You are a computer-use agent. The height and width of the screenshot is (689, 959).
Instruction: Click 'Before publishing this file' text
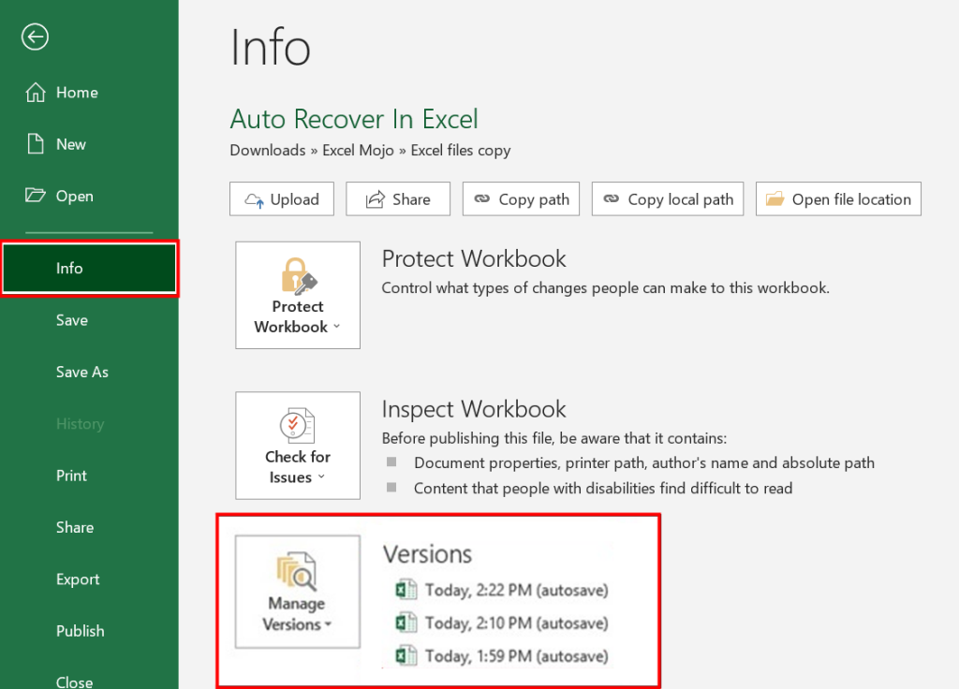[554, 438]
